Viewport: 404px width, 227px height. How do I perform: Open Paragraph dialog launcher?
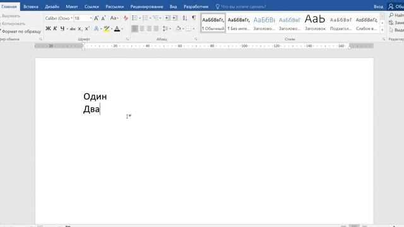pyautogui.click(x=196, y=39)
